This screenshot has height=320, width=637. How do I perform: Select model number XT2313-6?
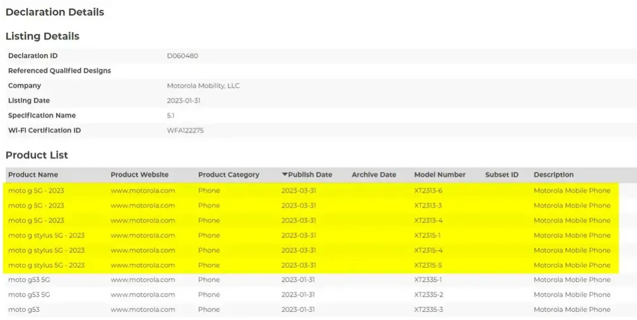pos(428,190)
